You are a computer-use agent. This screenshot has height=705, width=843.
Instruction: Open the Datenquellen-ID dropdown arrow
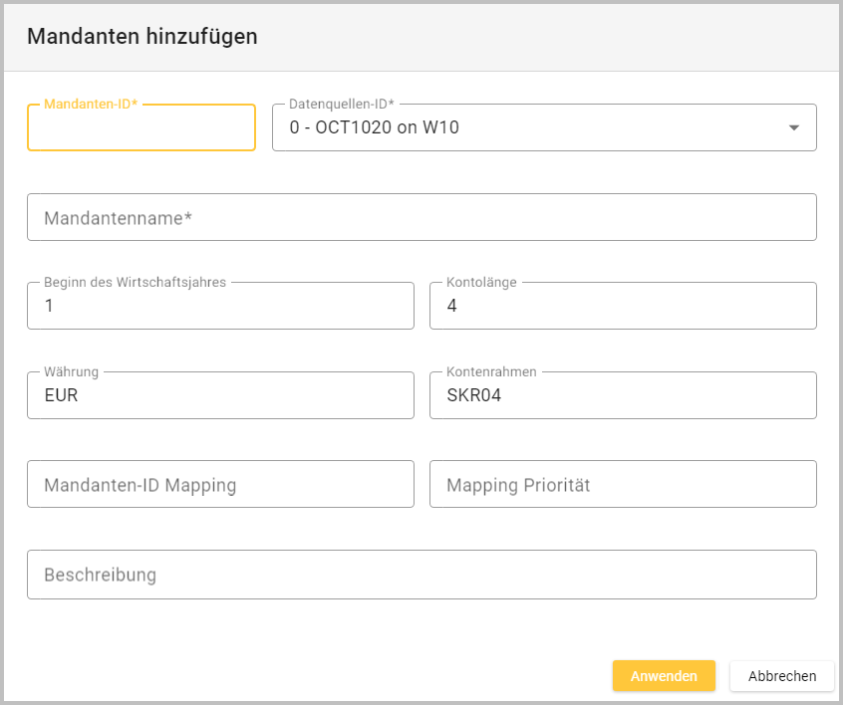coord(793,127)
